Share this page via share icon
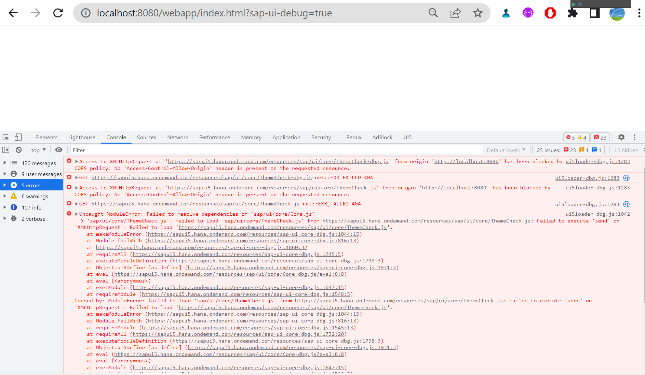Image resolution: width=645 pixels, height=375 pixels. [455, 13]
